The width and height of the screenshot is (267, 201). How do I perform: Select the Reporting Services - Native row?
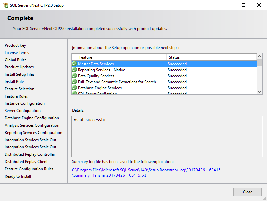(x=164, y=70)
